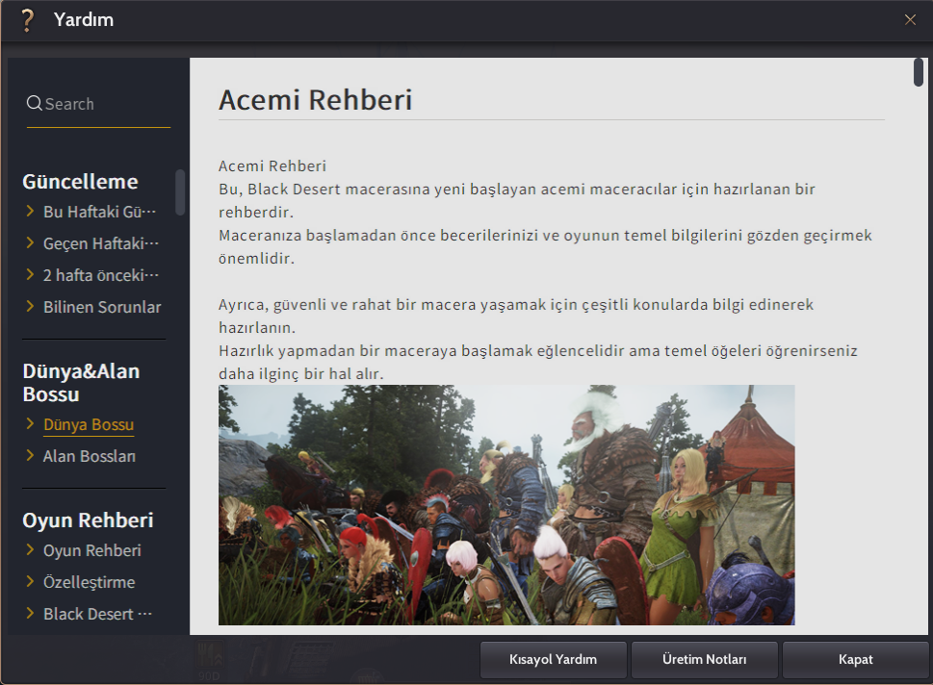Select Özelleştirme in the sidebar
933x685 pixels.
(89, 582)
